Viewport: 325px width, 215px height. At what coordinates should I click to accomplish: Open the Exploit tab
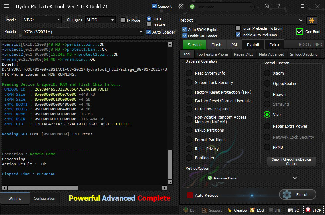pyautogui.click(x=253, y=45)
